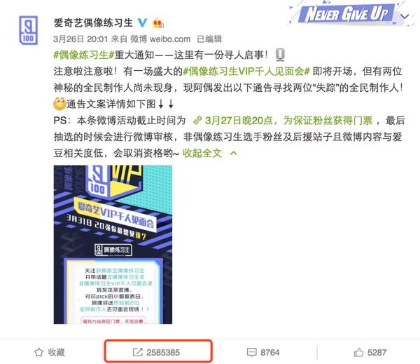Collapse the post with 收起全文
Screen dimensions: 420x364
202,154
